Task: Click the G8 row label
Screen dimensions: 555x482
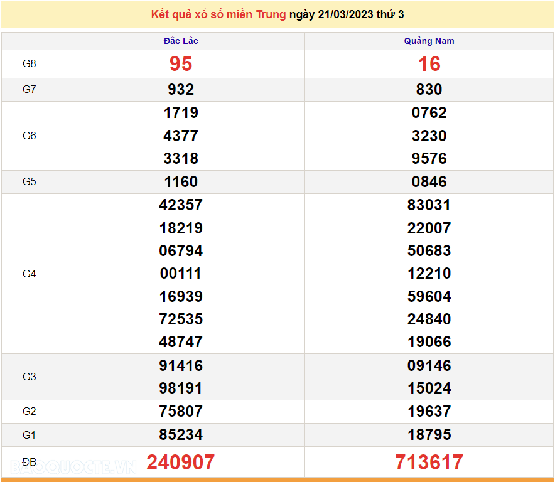Action: point(29,64)
